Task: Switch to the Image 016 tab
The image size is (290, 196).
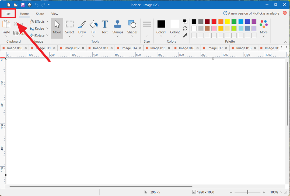Action: tap(186, 48)
